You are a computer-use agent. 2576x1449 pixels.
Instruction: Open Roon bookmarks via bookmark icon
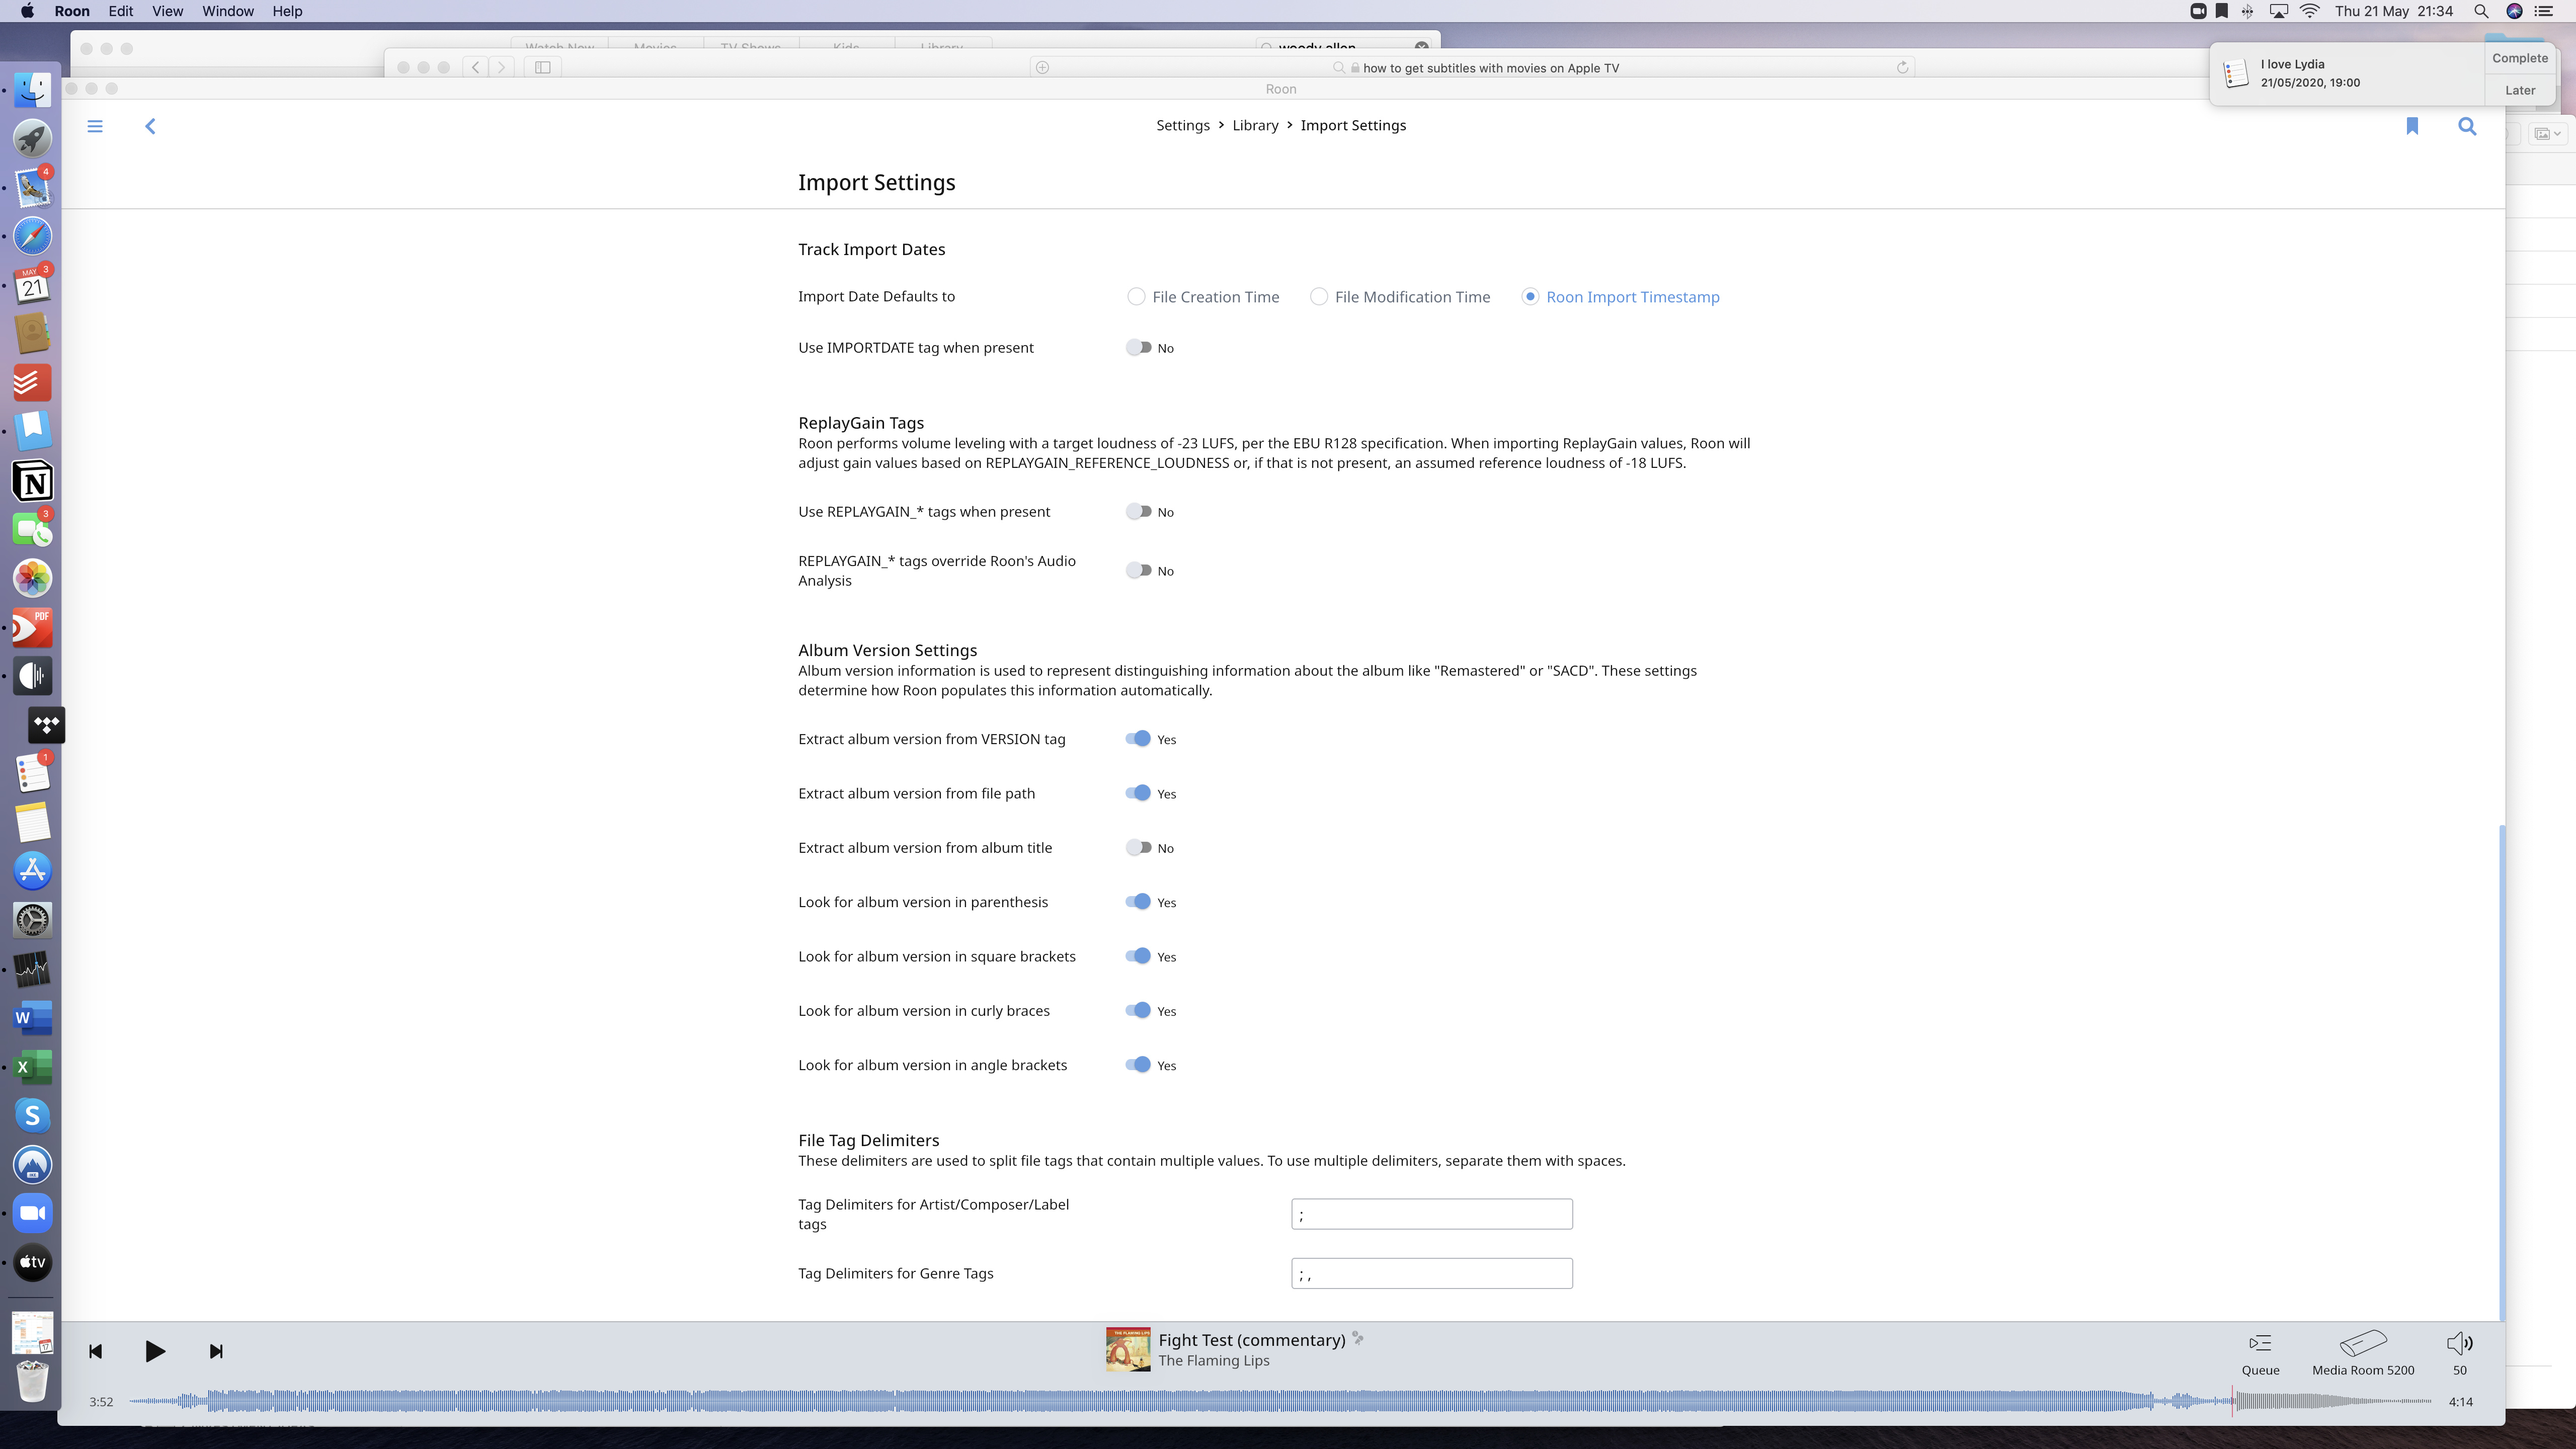click(2412, 126)
